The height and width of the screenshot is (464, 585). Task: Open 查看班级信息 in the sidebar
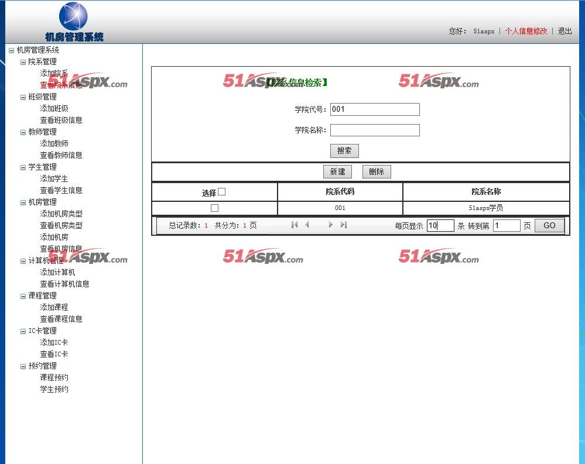[x=61, y=120]
